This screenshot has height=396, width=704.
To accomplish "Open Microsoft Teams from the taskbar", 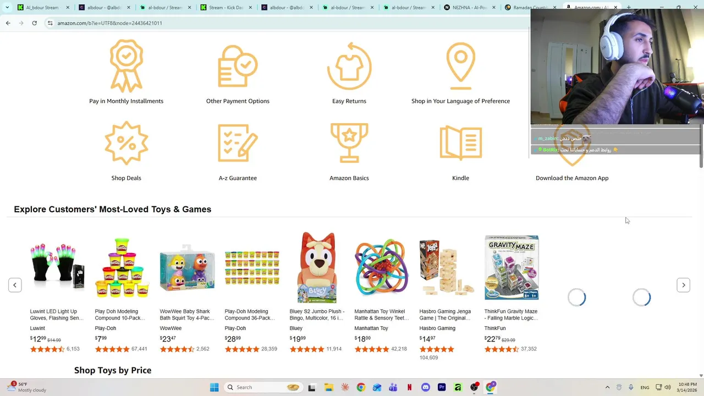I will pos(393,387).
